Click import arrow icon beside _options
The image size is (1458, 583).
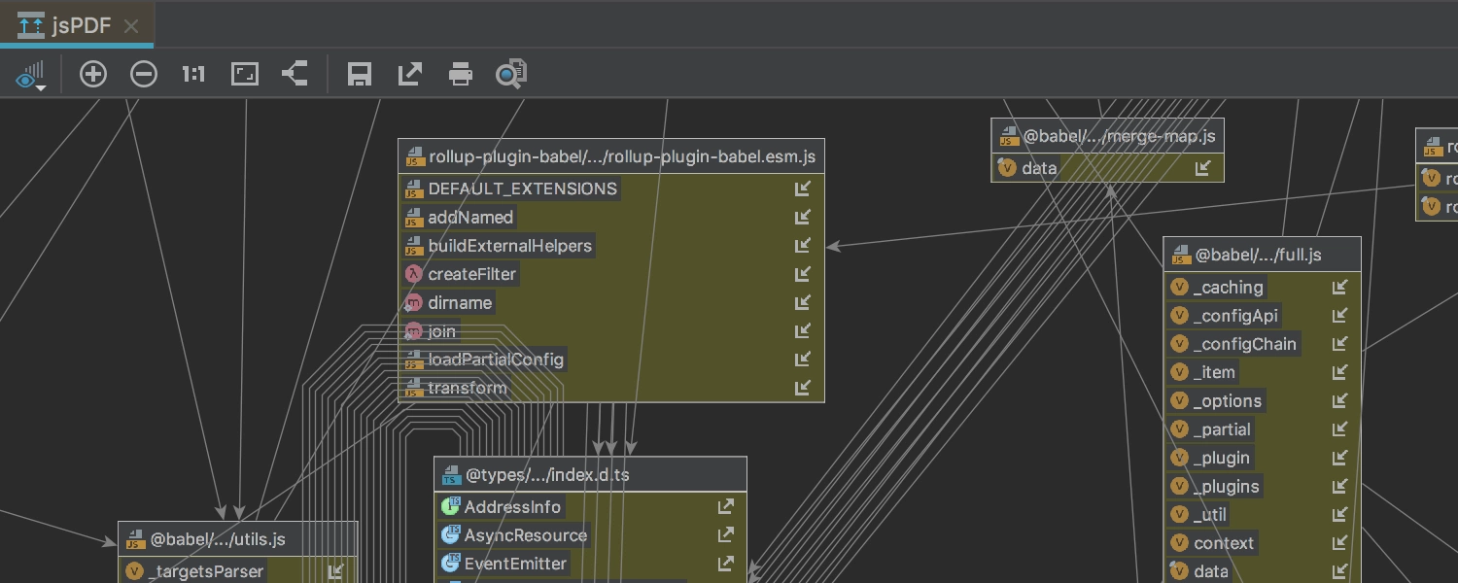click(1340, 401)
